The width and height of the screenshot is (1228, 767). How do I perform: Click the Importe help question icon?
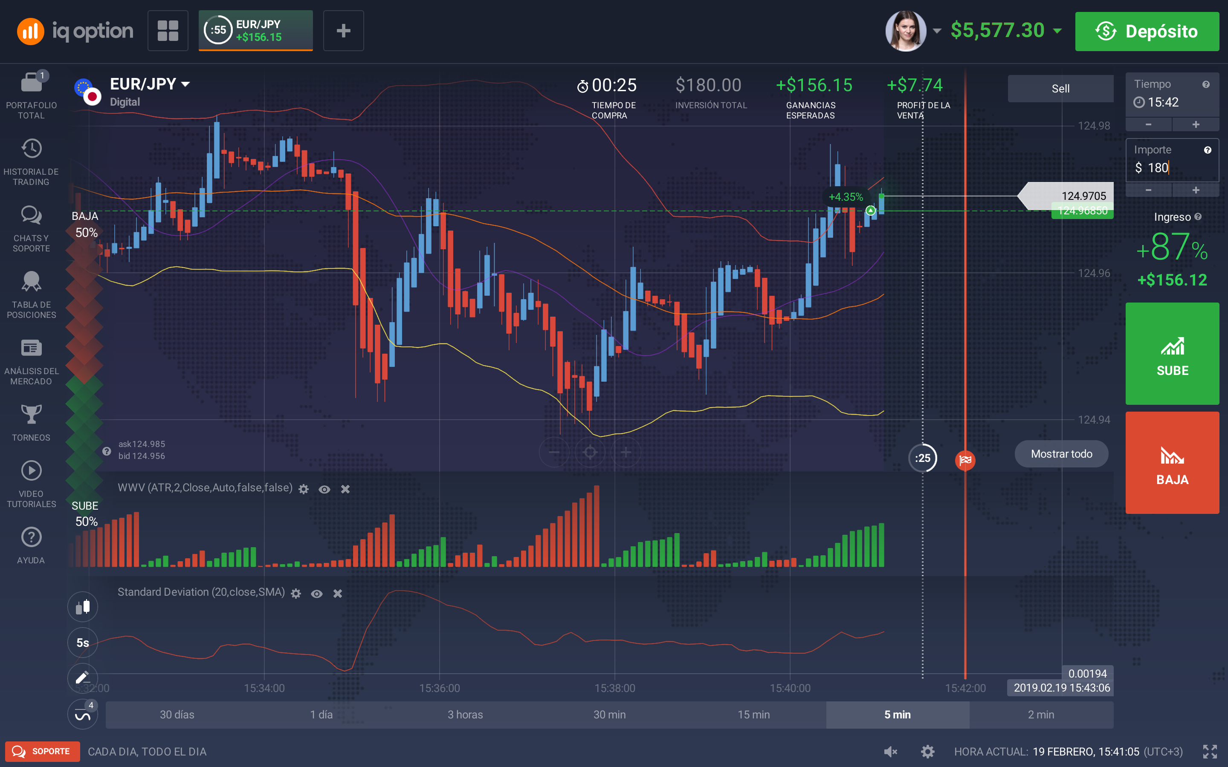1208,150
